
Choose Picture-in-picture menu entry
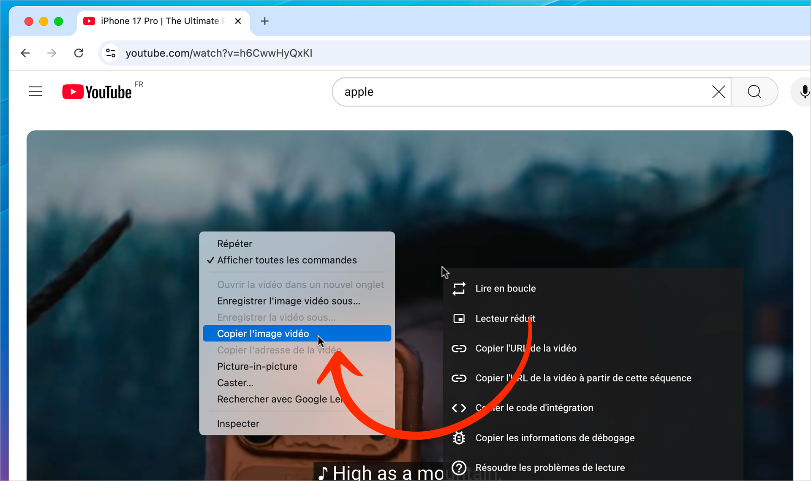coord(257,366)
